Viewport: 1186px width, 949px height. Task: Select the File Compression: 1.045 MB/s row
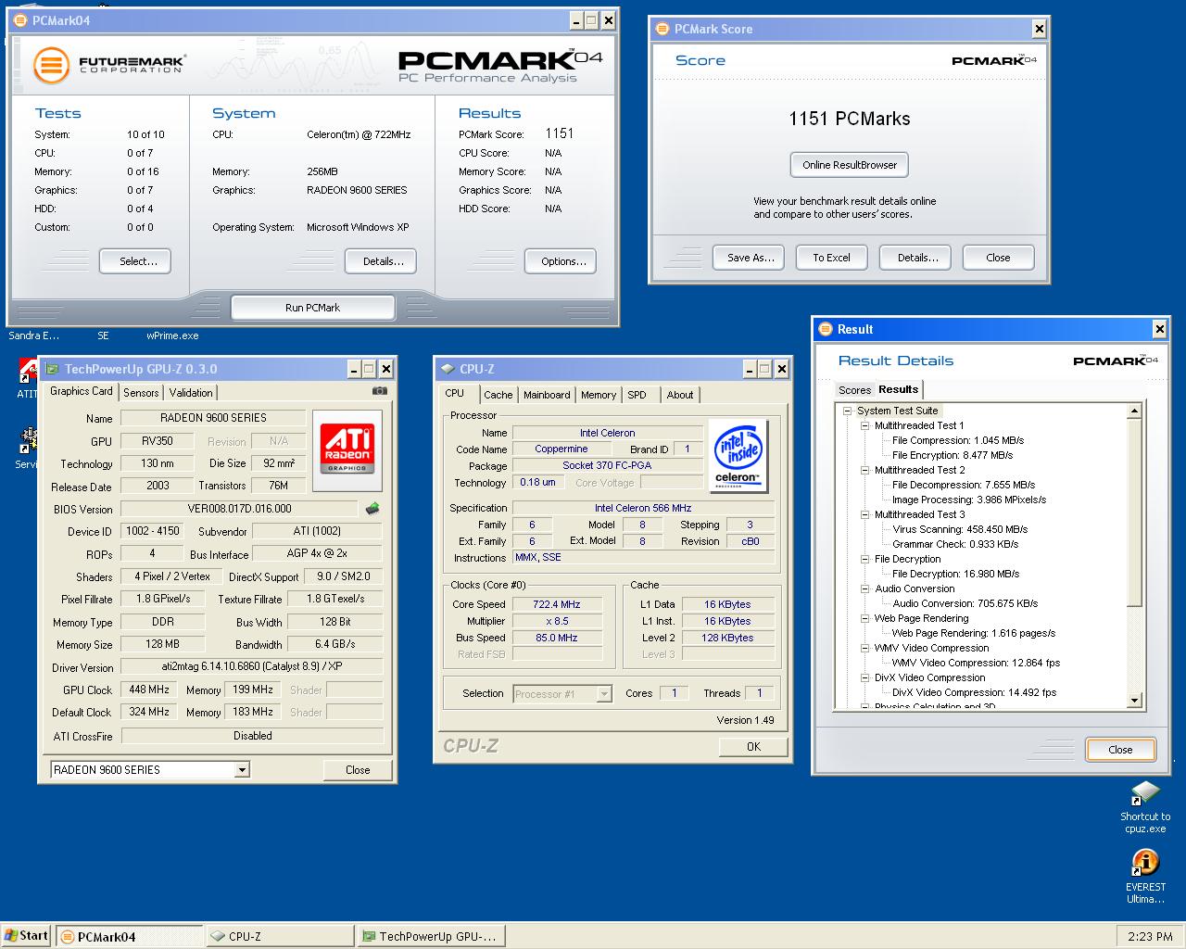[x=957, y=440]
